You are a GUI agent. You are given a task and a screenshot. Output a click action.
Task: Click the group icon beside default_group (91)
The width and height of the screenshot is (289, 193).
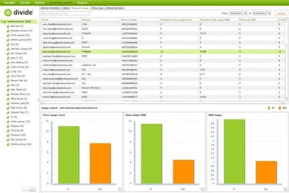tap(8, 40)
